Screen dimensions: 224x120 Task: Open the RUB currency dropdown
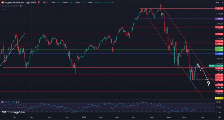pyautogui.click(x=218, y=2)
